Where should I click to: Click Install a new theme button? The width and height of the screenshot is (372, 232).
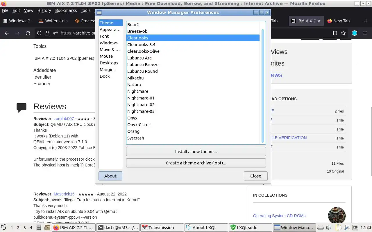coord(196,152)
